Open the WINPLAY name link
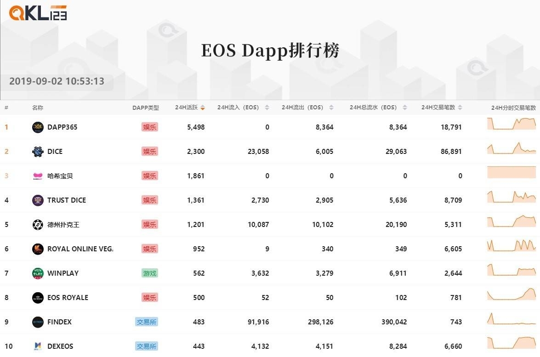 (63, 273)
